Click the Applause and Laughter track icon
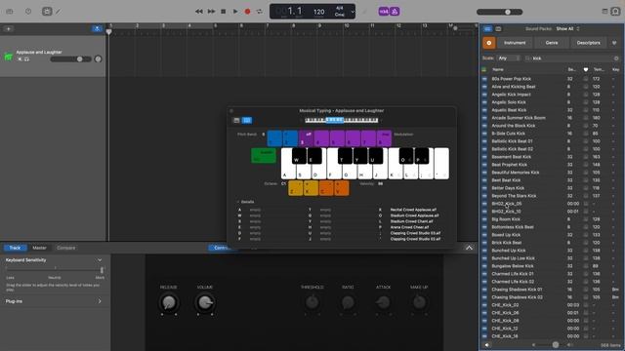 [x=9, y=57]
